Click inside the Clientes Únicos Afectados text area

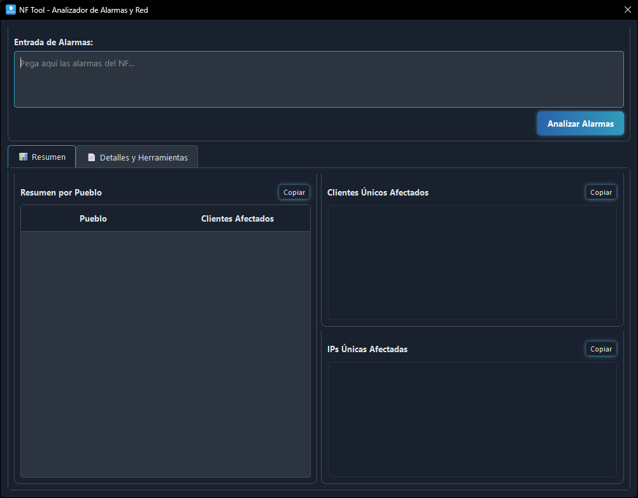472,262
